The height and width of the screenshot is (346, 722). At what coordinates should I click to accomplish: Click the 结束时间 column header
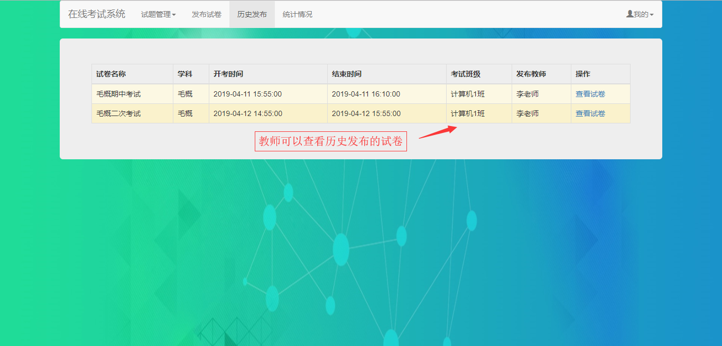(x=387, y=74)
